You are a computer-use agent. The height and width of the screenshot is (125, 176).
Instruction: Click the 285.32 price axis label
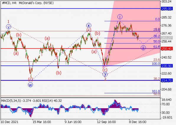166,17
